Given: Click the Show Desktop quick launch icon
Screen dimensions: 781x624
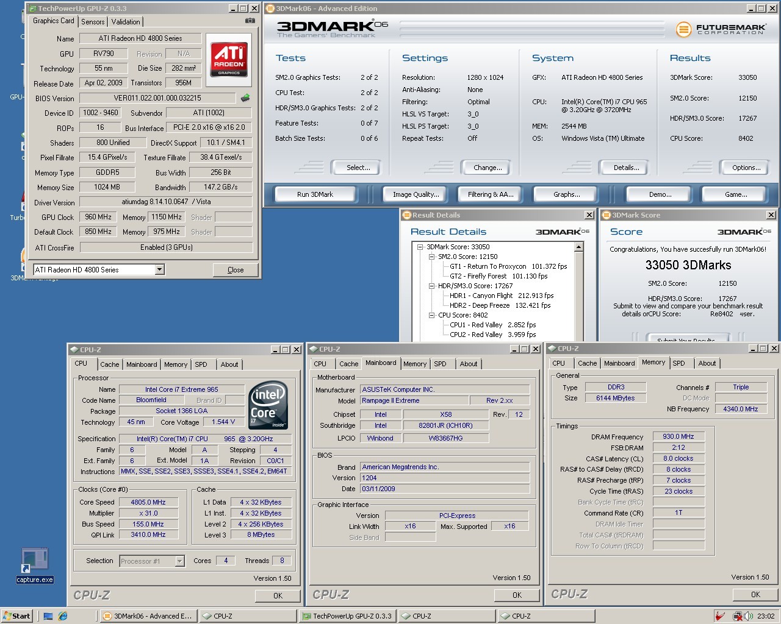Looking at the screenshot, I should (48, 616).
